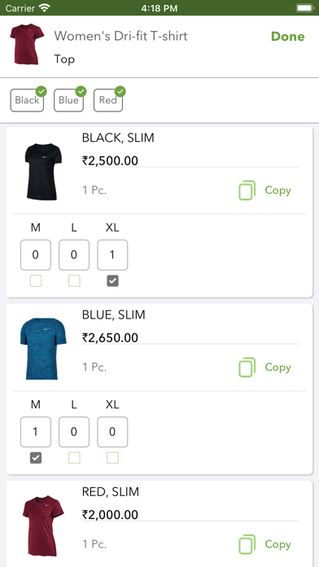Check the L size box for Blue Slim
The height and width of the screenshot is (567, 319).
[x=74, y=458]
